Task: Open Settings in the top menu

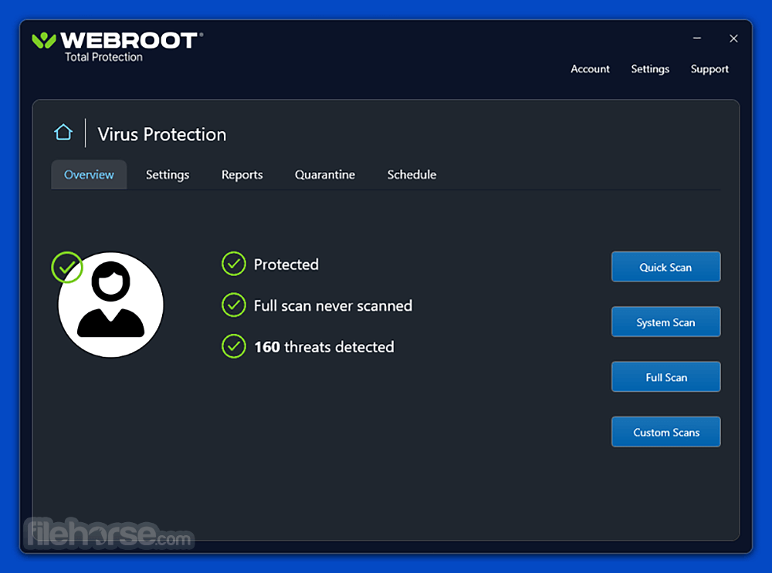Action: 650,69
